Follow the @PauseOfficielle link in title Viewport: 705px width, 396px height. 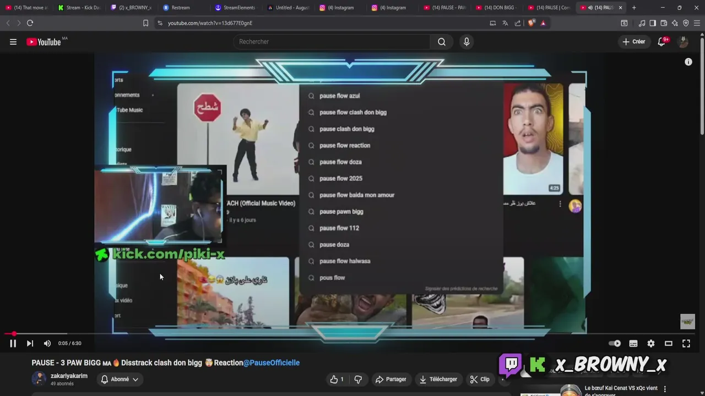tap(272, 362)
